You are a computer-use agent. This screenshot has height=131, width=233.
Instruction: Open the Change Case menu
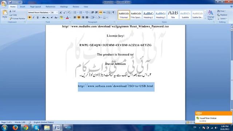[56, 17]
